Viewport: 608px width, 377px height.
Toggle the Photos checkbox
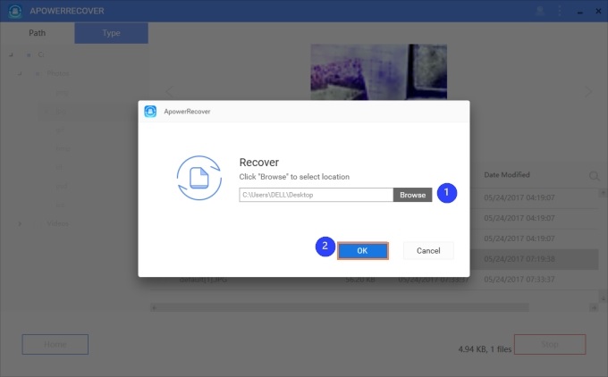click(x=38, y=73)
